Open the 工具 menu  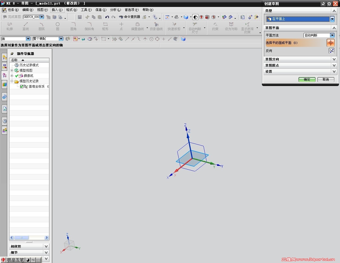[86, 10]
